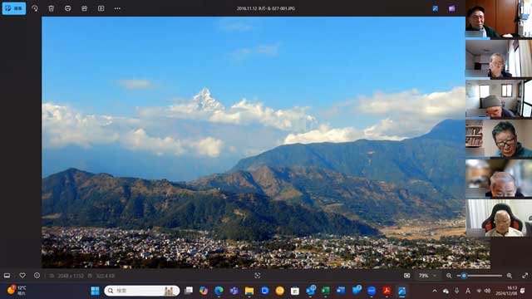This screenshot has height=299, width=532.
Task: Open File Explorer from the taskbar
Action: (249, 291)
